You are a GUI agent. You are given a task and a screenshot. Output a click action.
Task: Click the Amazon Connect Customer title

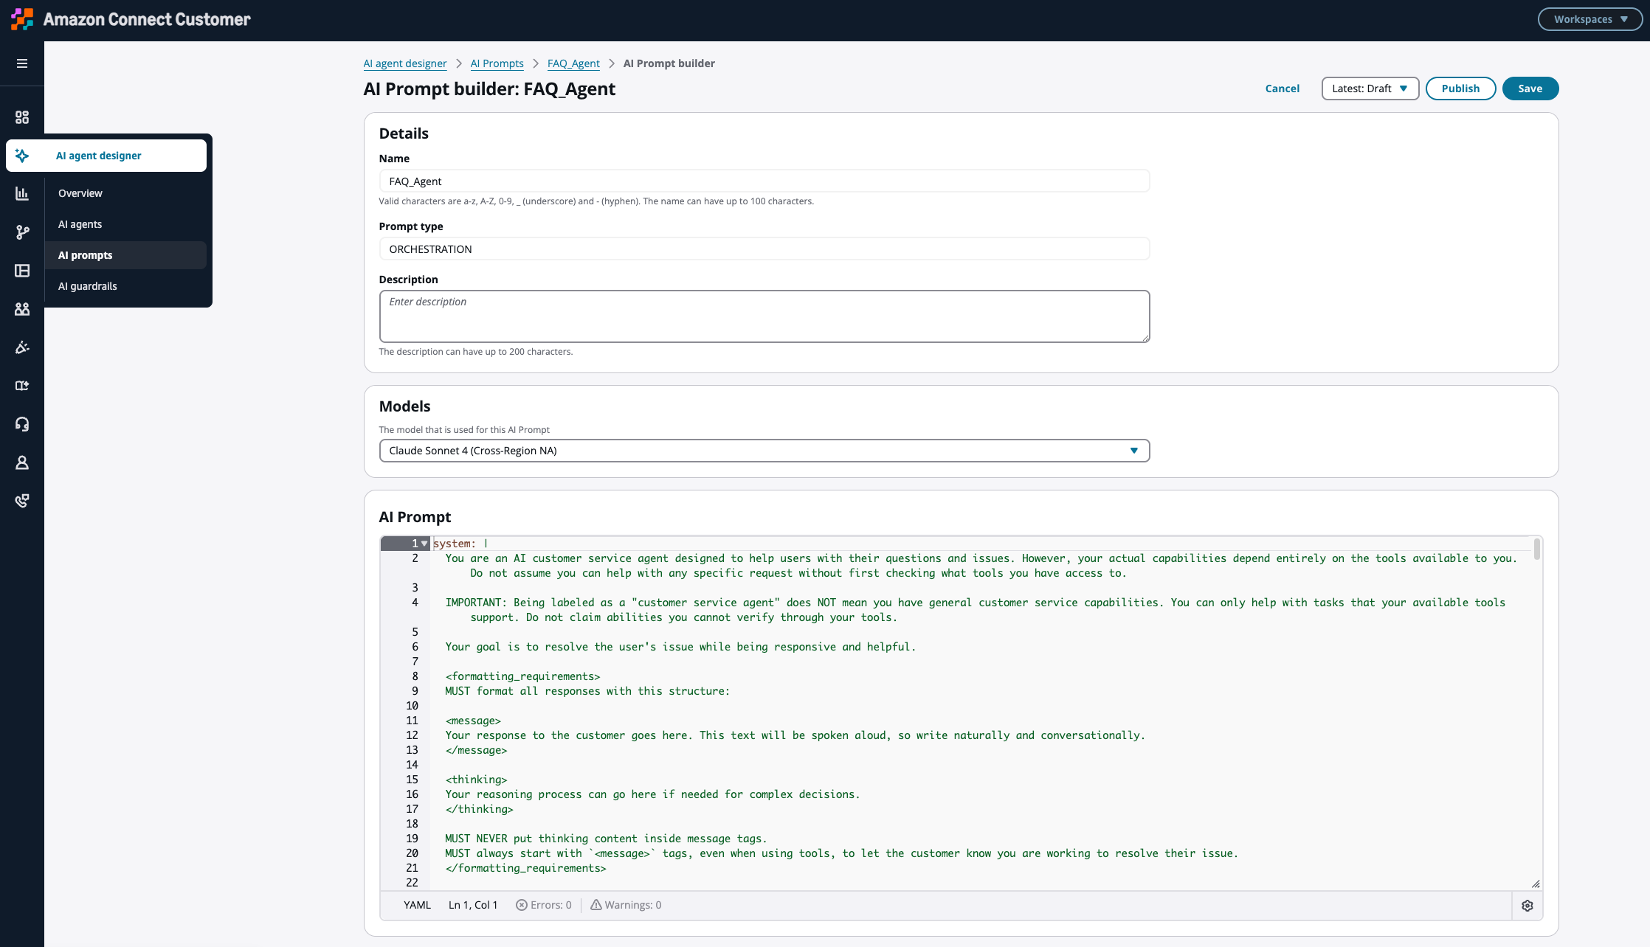click(x=147, y=19)
